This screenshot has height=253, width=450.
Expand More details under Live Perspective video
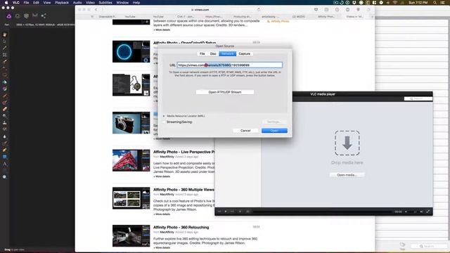click(x=162, y=176)
